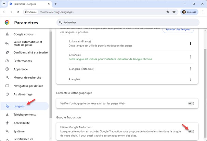Image resolution: width=207 pixels, height=141 pixels.
Task: Enable the Utiliser Google Traduction toggle
Action: click(x=191, y=131)
